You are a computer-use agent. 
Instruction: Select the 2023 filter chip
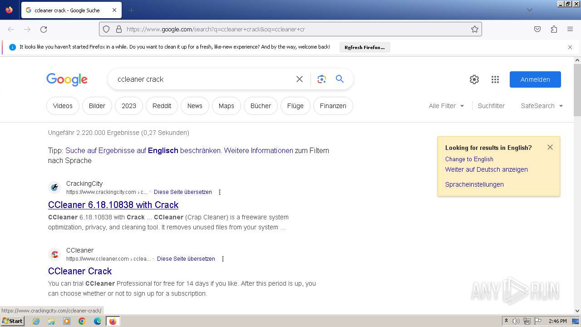[x=129, y=106]
